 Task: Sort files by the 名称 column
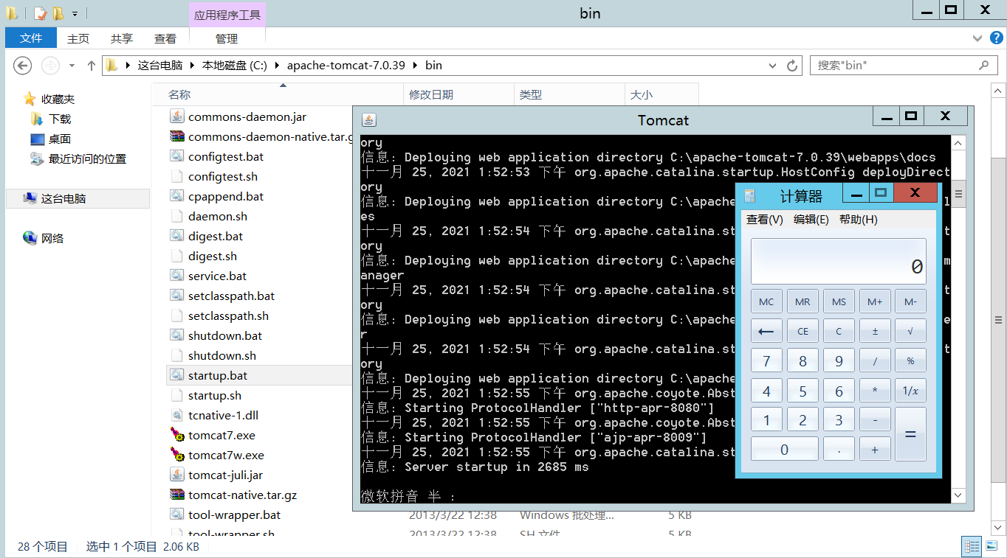coord(179,94)
